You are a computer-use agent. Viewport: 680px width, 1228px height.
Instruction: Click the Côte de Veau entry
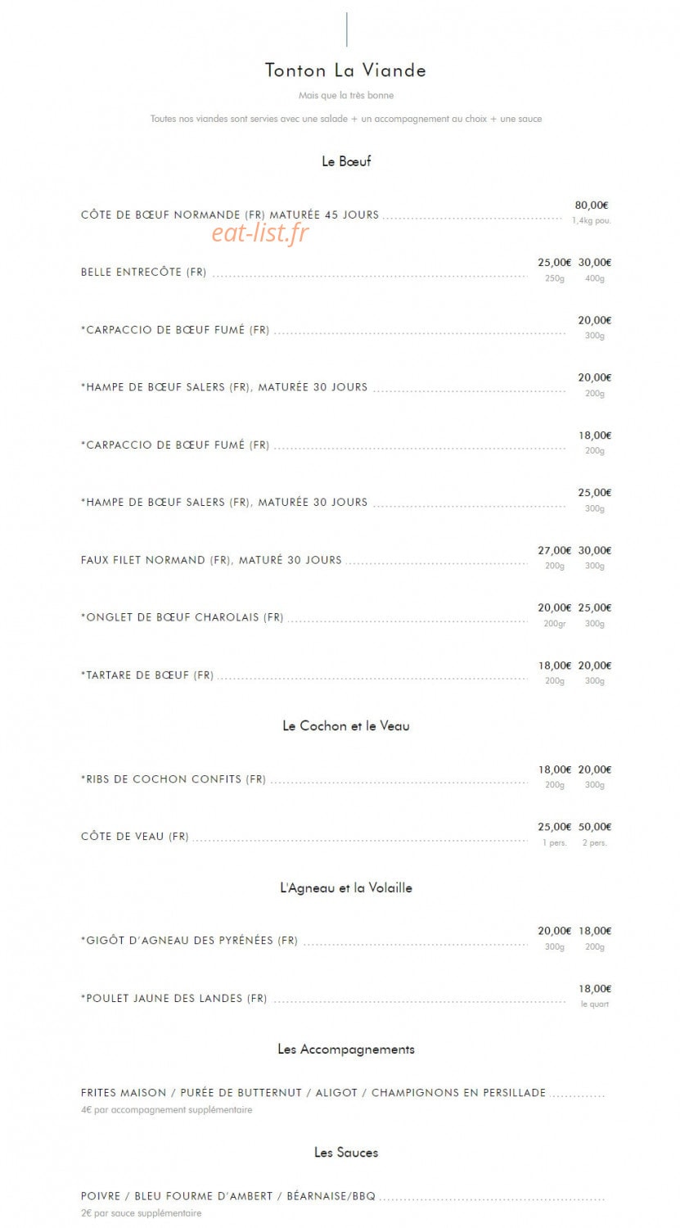135,837
